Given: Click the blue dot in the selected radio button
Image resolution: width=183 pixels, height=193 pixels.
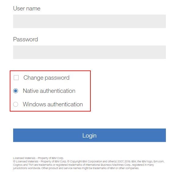Looking at the screenshot, I should [16, 91].
